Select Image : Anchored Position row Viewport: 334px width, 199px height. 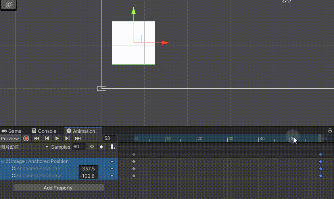(x=59, y=161)
